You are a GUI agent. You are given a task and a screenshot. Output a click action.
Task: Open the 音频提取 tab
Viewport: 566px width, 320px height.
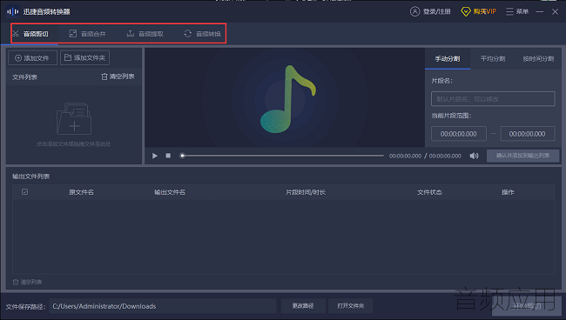(x=145, y=34)
